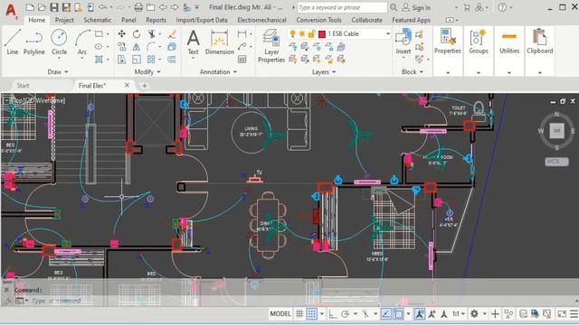This screenshot has height=325, width=579.
Task: Choose the Circle tool
Action: (59, 42)
